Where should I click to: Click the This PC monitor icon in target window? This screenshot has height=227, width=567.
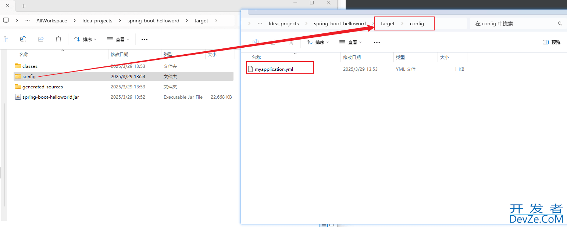pos(6,21)
